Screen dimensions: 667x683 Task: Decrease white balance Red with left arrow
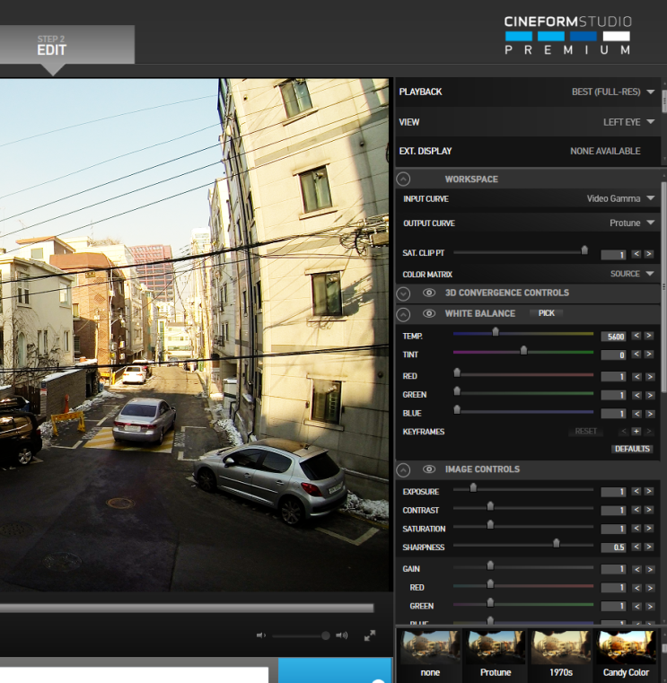(x=637, y=376)
